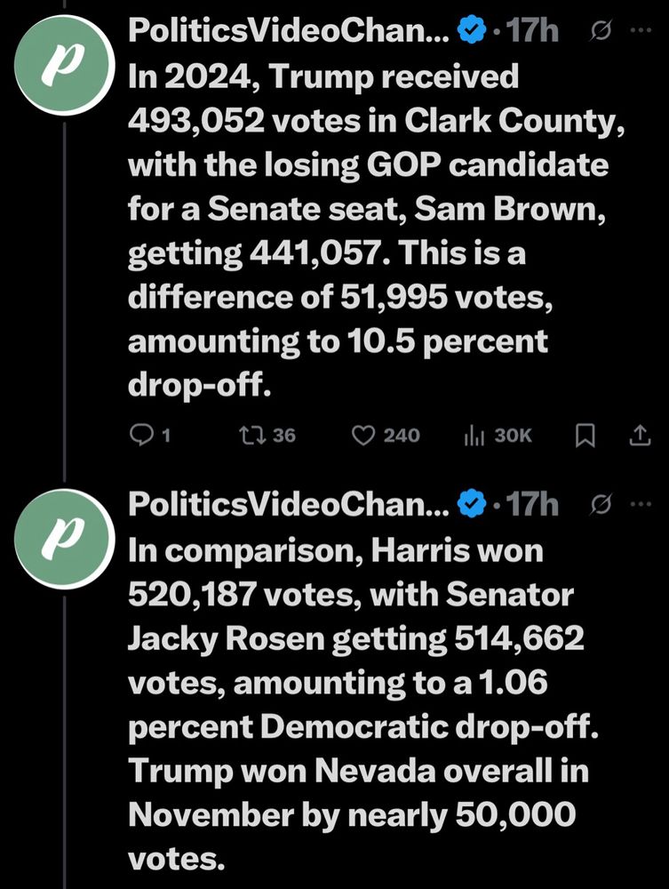Open the tweet about Sam Brown drop-off
This screenshot has width=669, height=889.
click(355, 231)
